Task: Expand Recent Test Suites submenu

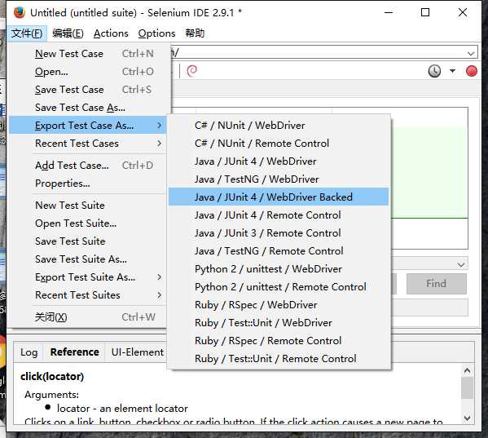Action: (88, 295)
